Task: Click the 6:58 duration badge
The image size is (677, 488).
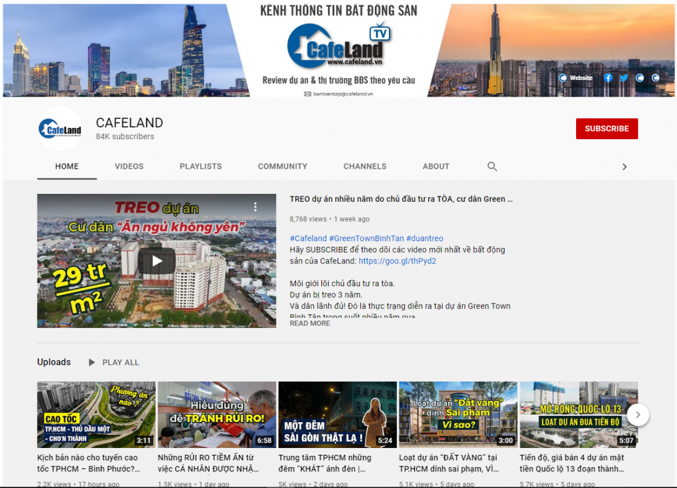Action: (264, 441)
